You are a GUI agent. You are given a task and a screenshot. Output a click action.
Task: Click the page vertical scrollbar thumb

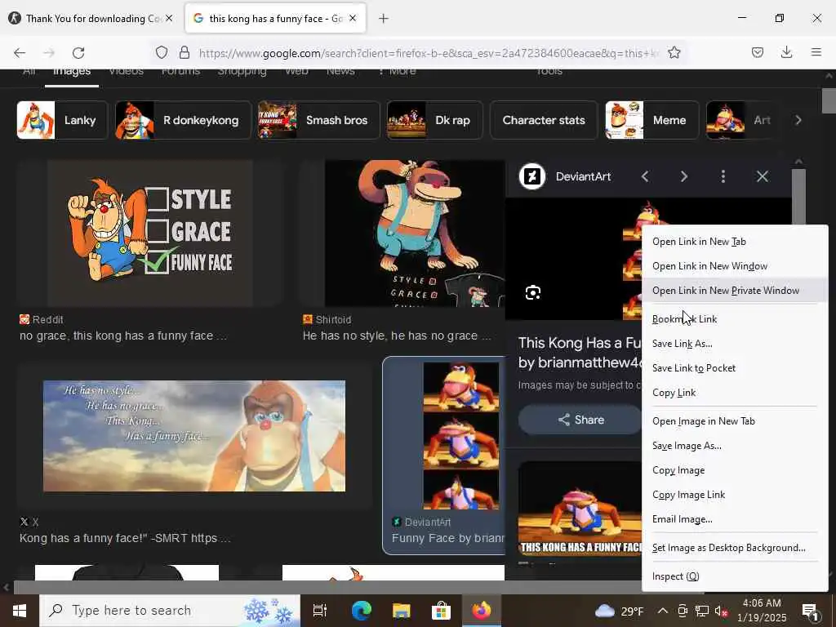click(829, 100)
